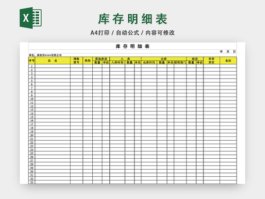Click row number 15
The height and width of the screenshot is (199, 265).
tap(32, 117)
